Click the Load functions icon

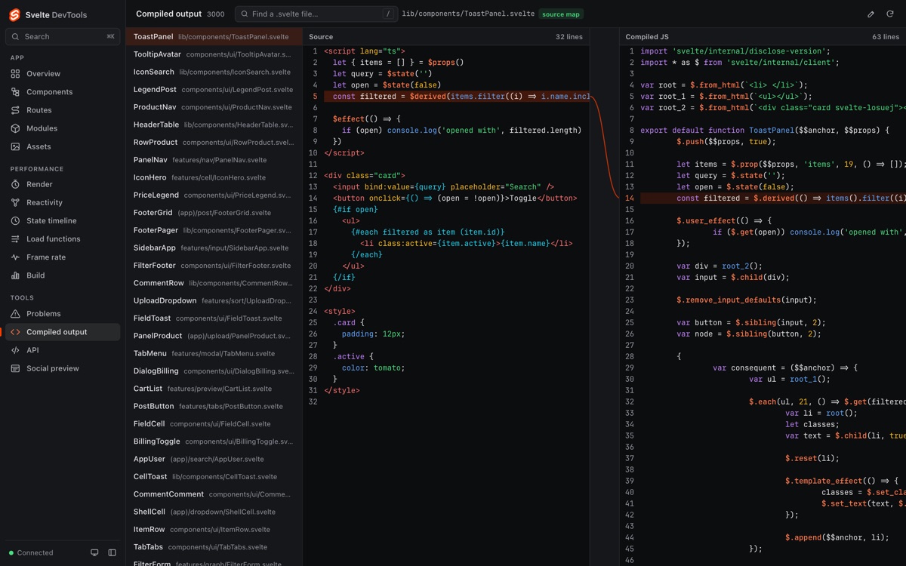[x=15, y=239]
